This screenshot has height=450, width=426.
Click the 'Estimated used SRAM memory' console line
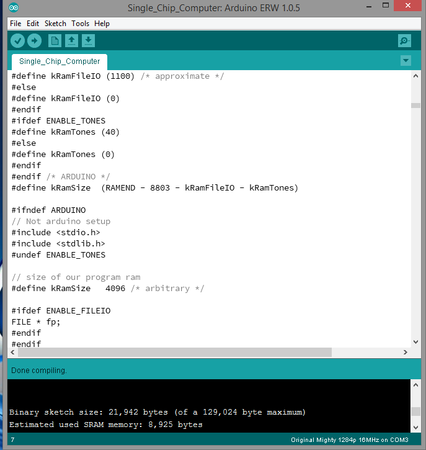(x=106, y=425)
